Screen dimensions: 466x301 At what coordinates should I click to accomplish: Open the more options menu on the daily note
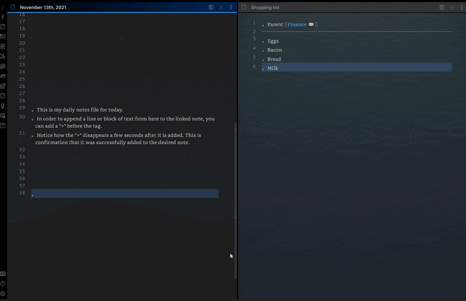tap(230, 7)
